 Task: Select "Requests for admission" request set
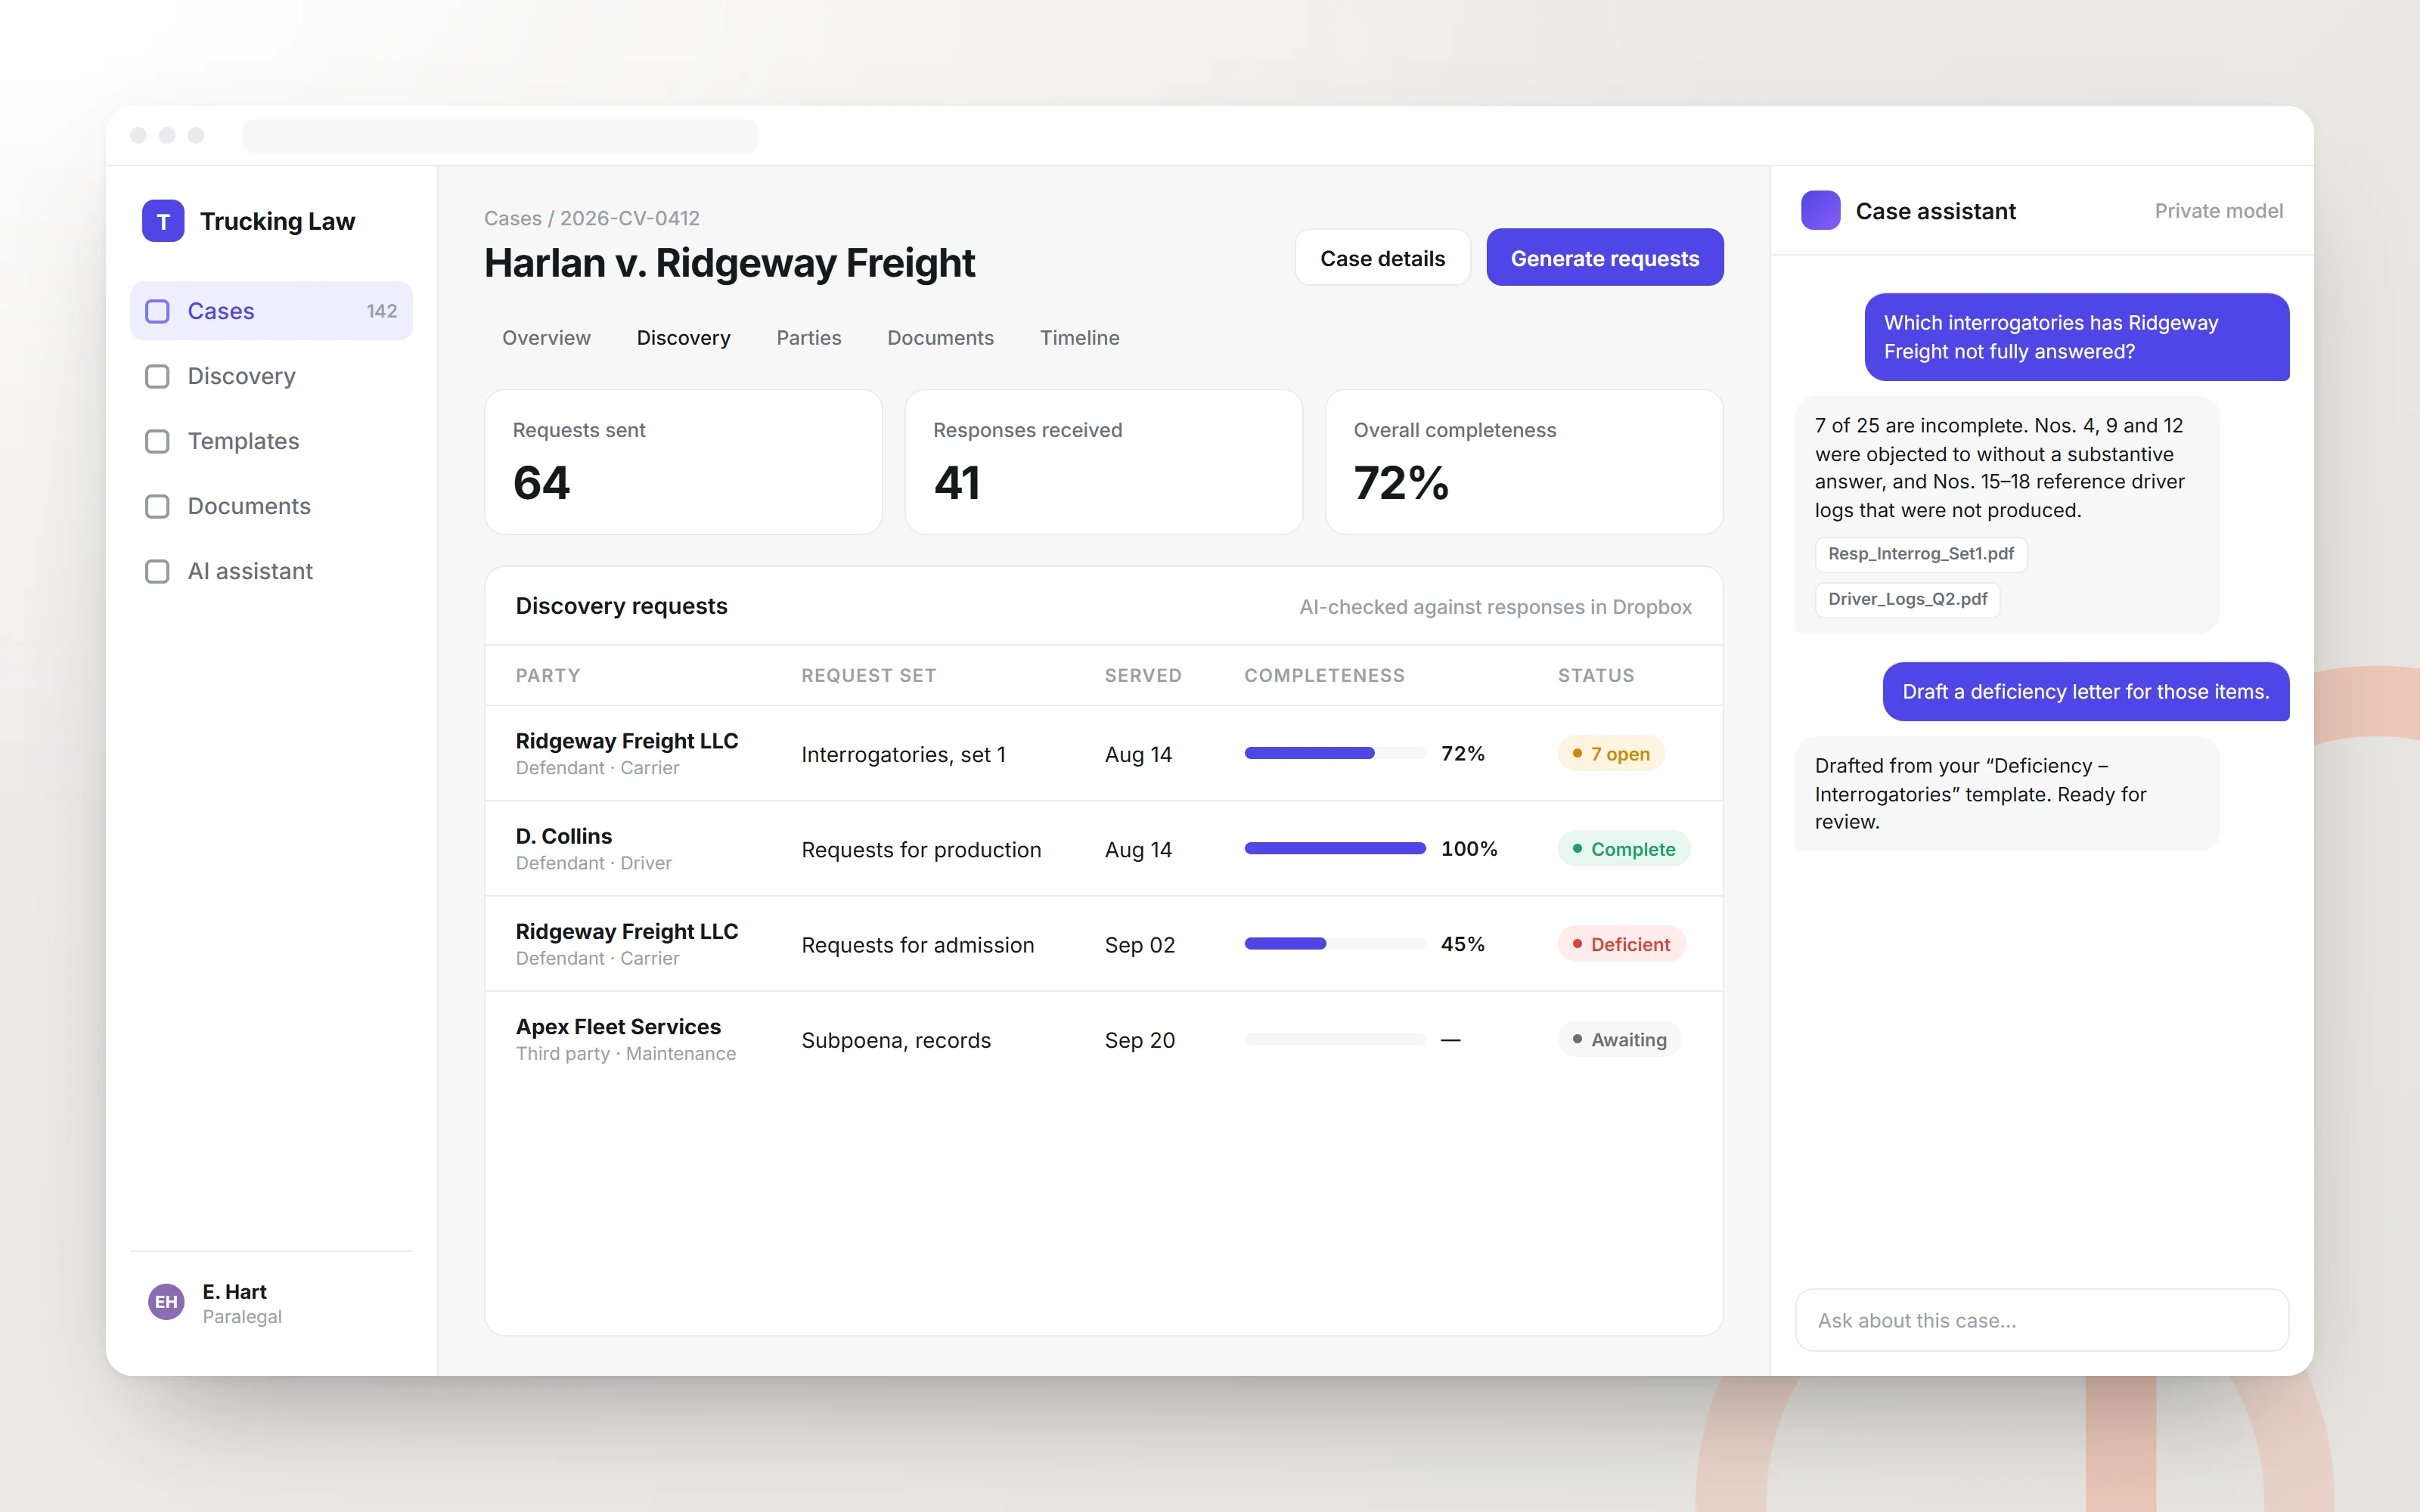[917, 945]
